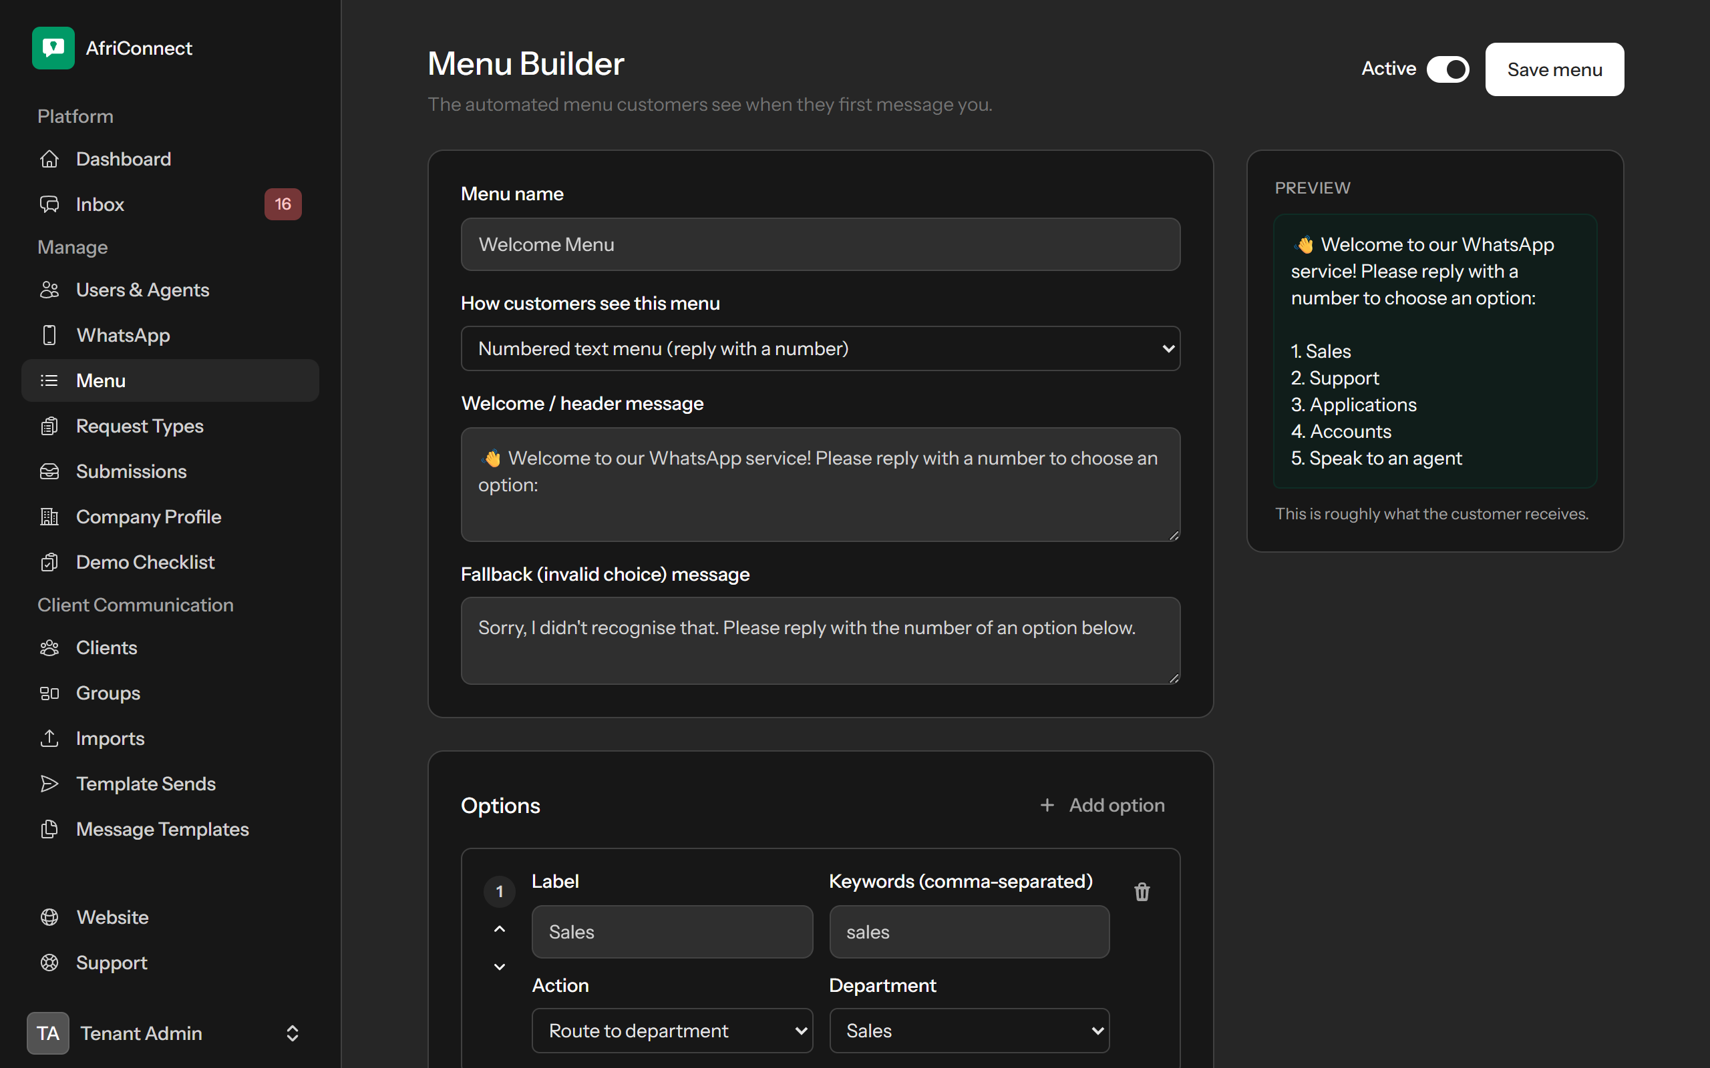
Task: Click the TA avatar badge
Action: pos(48,1033)
